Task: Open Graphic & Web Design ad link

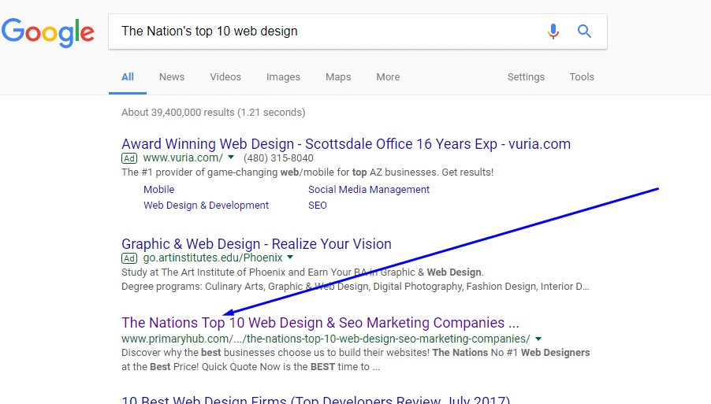Action: tap(256, 244)
